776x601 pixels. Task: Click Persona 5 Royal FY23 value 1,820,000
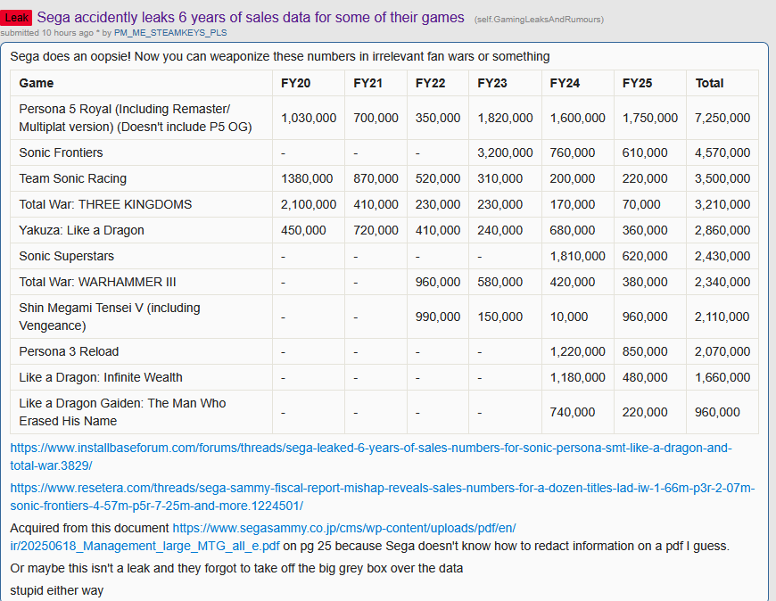tap(505, 118)
